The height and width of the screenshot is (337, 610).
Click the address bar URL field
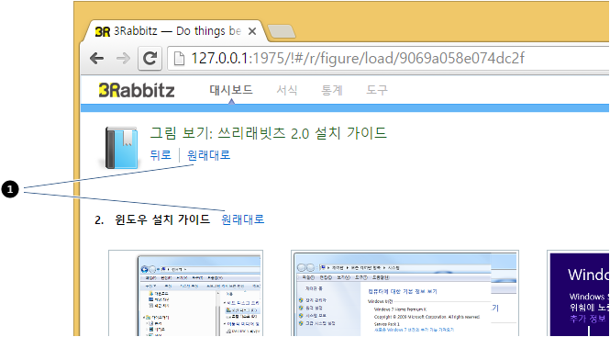click(x=388, y=59)
